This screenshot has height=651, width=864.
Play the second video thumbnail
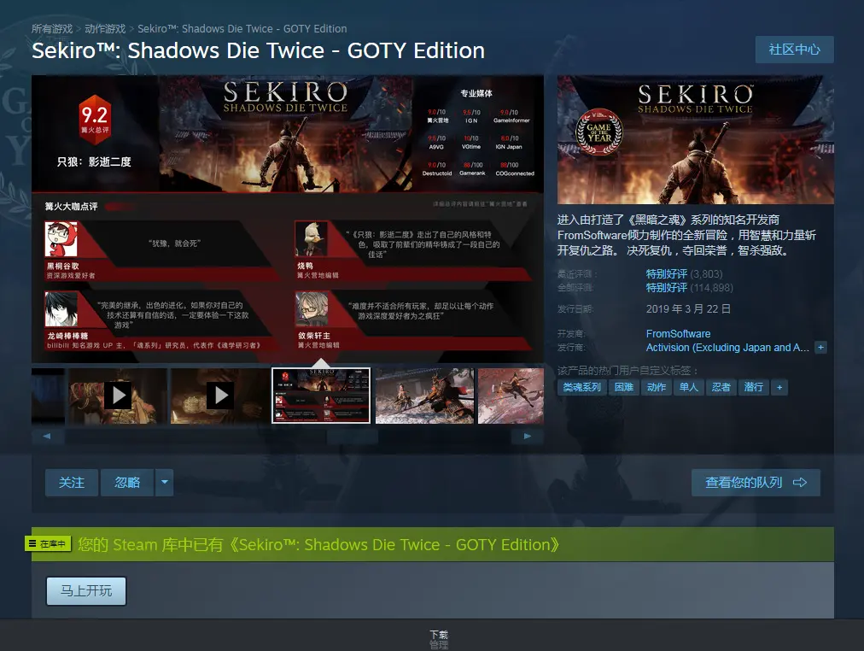(220, 396)
